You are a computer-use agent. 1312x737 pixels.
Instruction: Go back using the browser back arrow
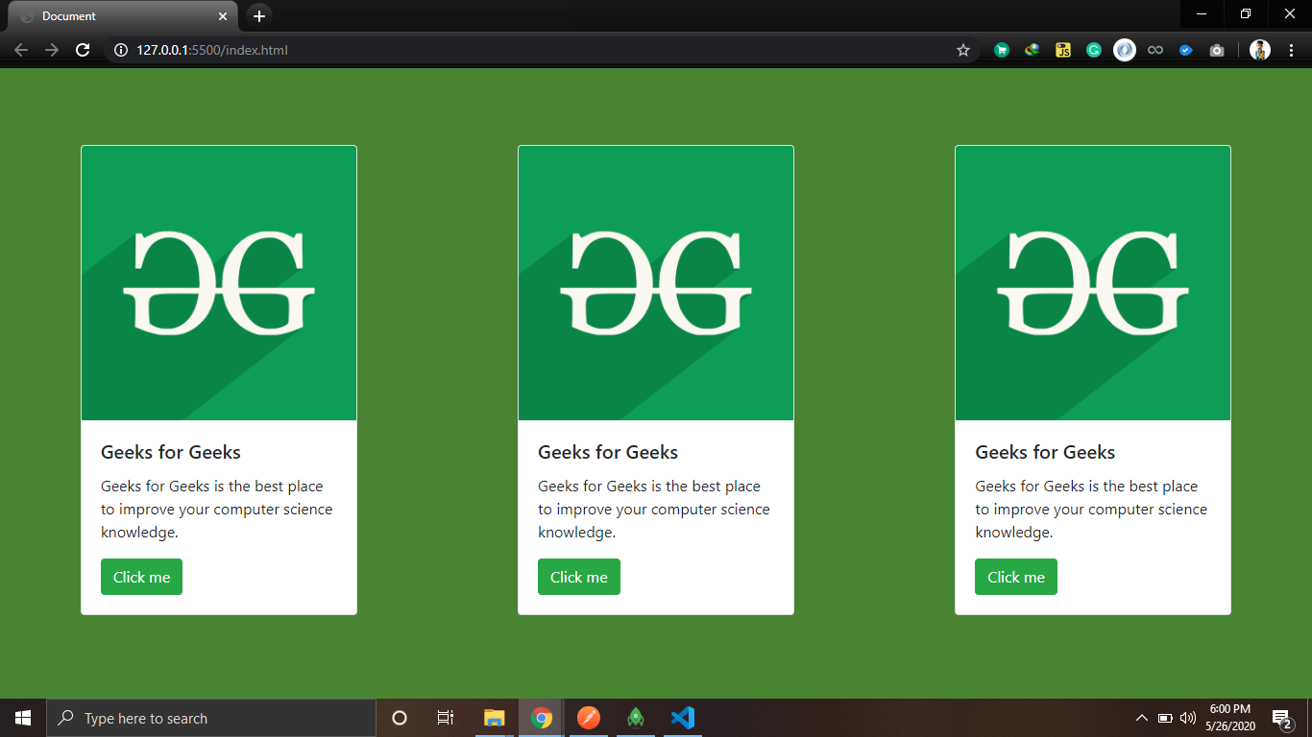21,50
